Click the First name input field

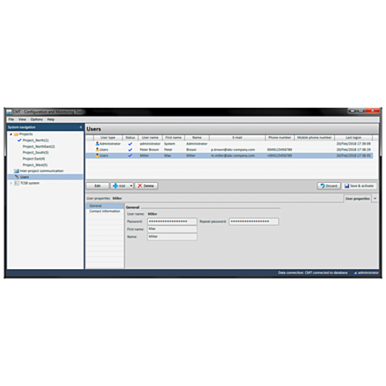click(172, 229)
